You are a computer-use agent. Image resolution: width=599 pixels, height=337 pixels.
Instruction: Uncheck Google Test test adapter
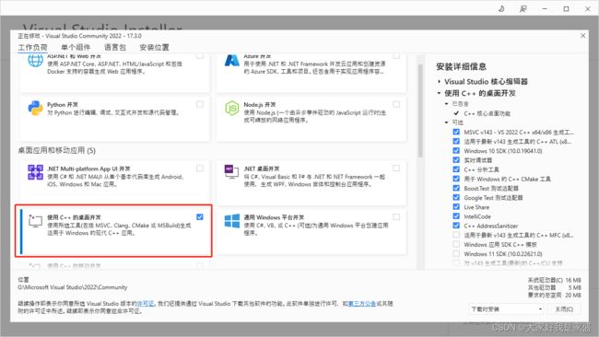(x=456, y=197)
